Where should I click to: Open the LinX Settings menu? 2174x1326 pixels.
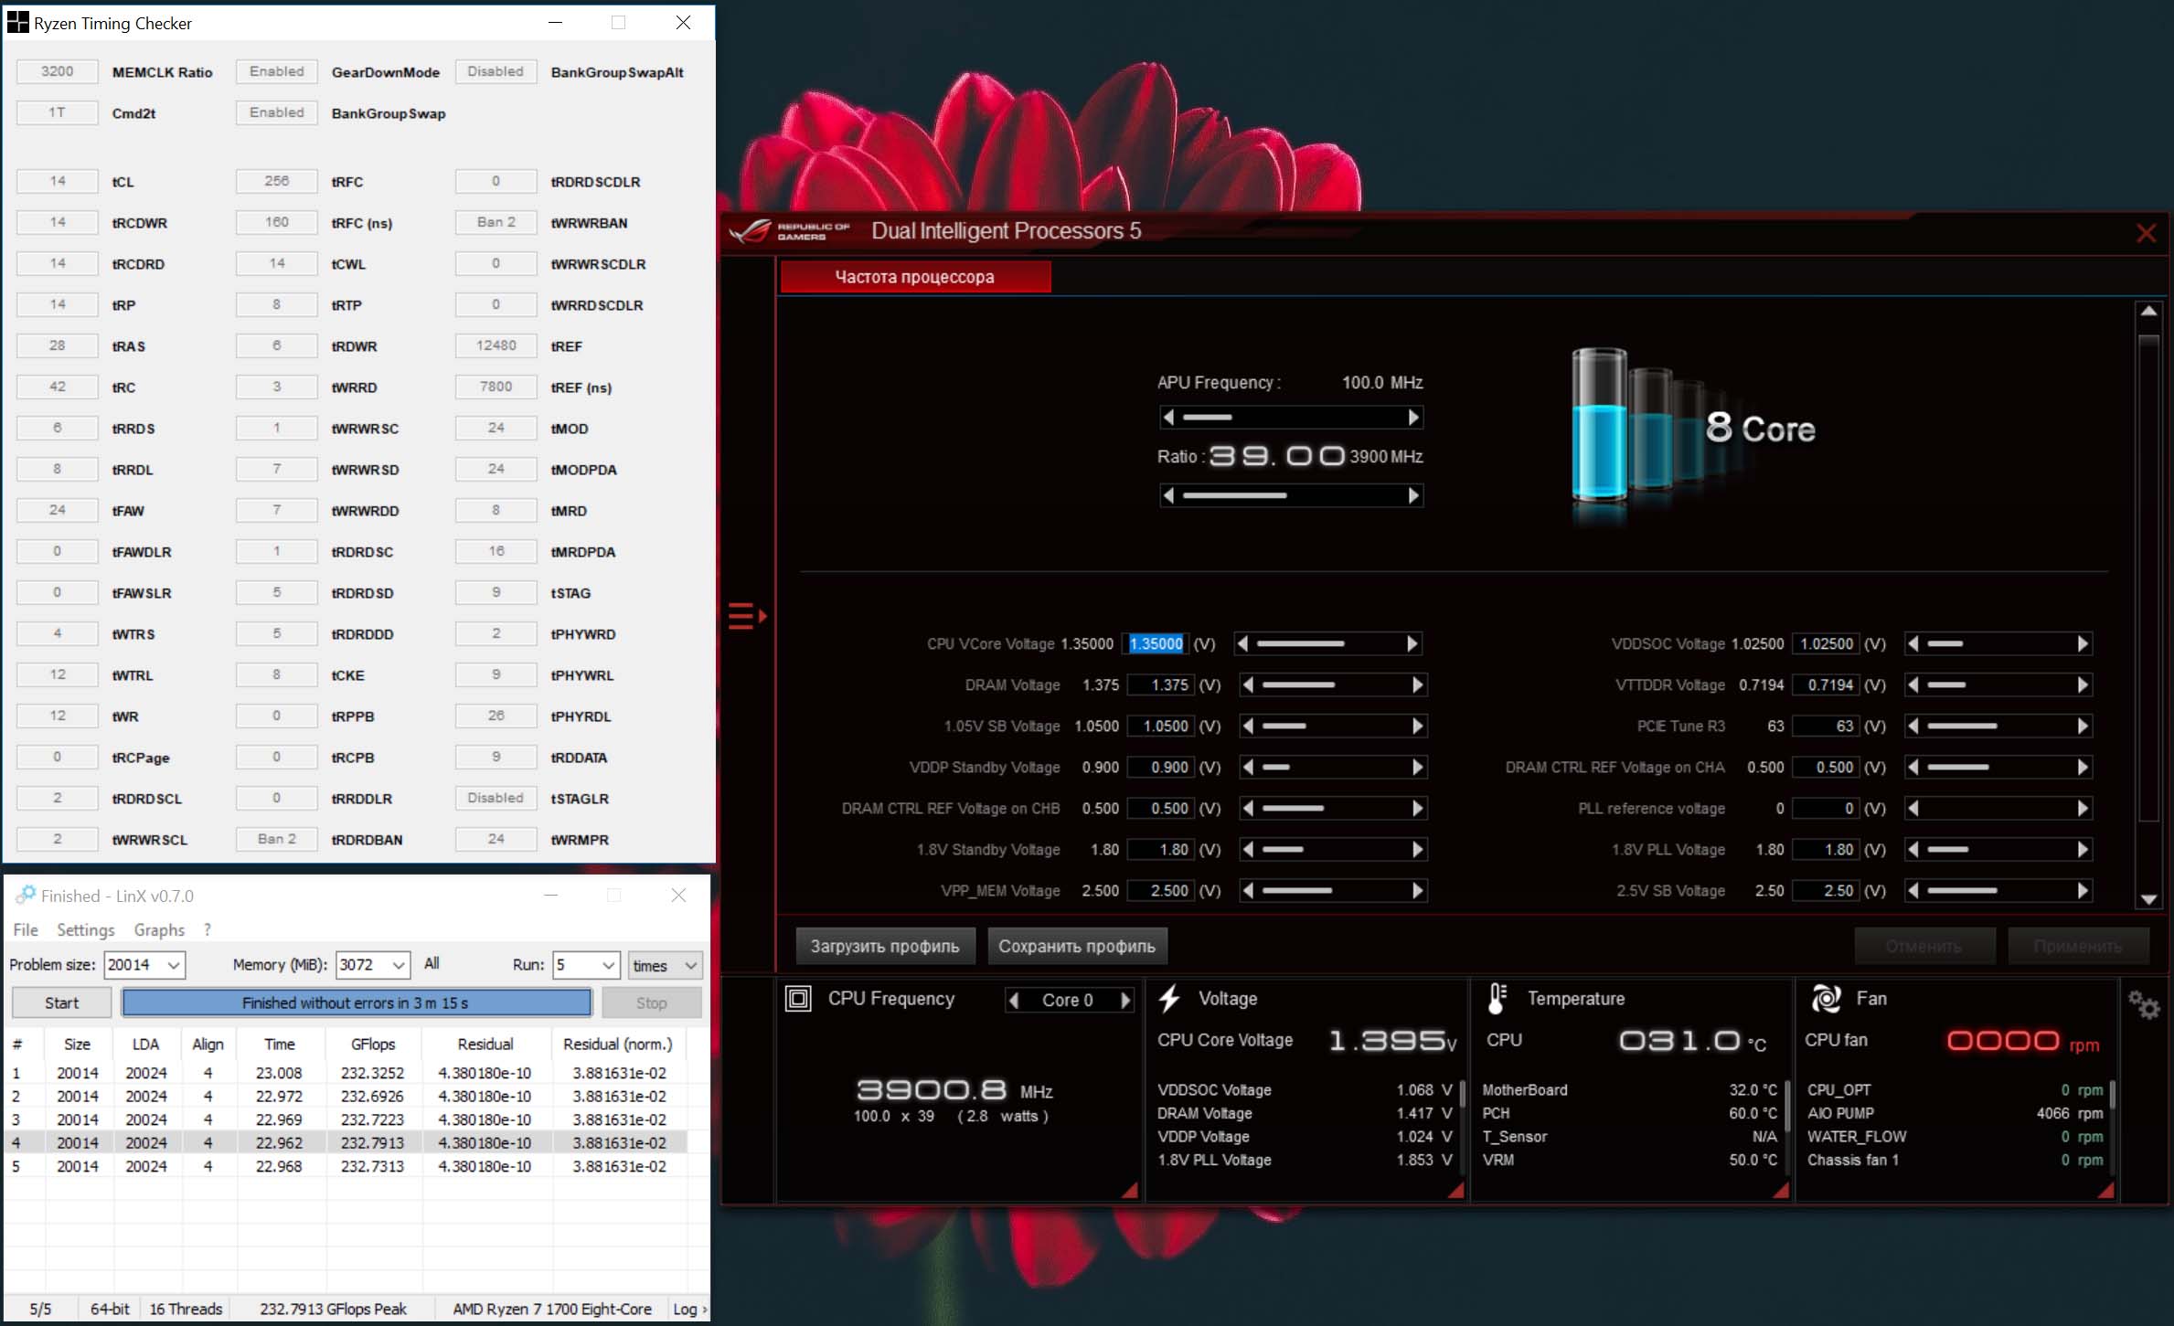[85, 929]
